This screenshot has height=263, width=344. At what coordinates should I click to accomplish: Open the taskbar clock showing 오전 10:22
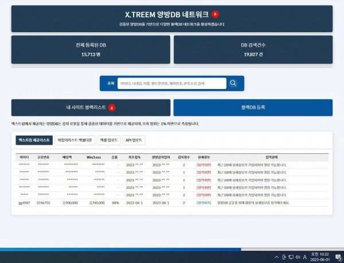[320, 257]
